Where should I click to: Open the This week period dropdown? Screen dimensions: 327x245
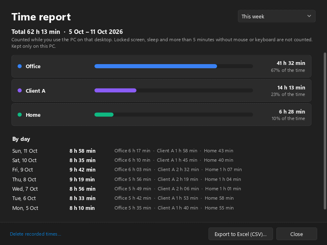click(277, 16)
